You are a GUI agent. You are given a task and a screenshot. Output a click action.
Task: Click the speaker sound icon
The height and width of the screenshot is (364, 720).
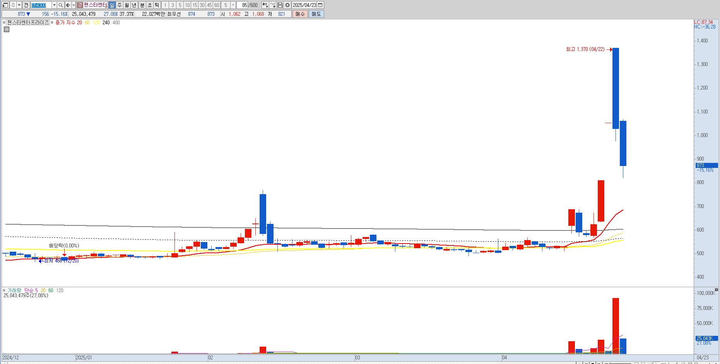68,5
